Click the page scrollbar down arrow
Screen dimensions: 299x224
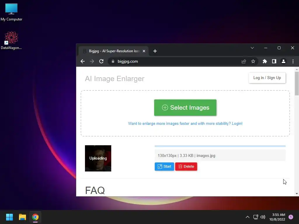[x=297, y=194]
